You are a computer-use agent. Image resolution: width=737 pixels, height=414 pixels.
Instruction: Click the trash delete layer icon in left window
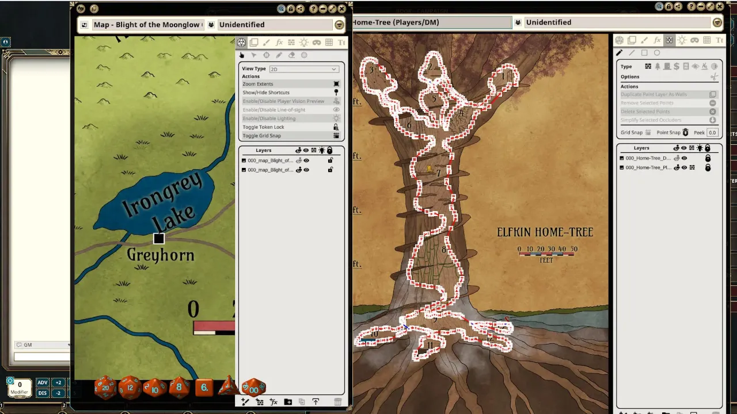click(338, 402)
